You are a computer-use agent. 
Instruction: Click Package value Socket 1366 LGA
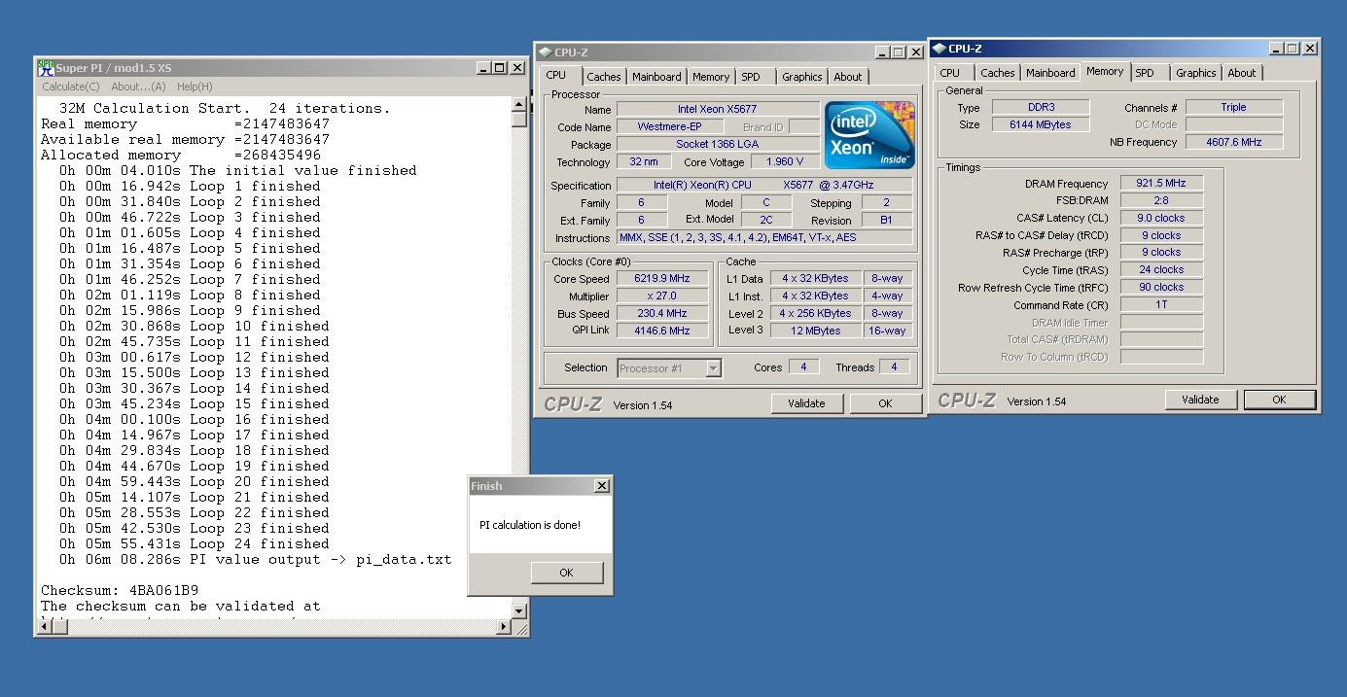coord(718,144)
